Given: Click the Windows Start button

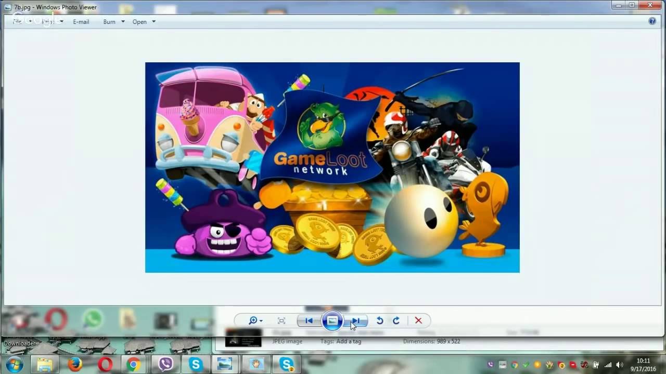Looking at the screenshot, I should (14, 364).
